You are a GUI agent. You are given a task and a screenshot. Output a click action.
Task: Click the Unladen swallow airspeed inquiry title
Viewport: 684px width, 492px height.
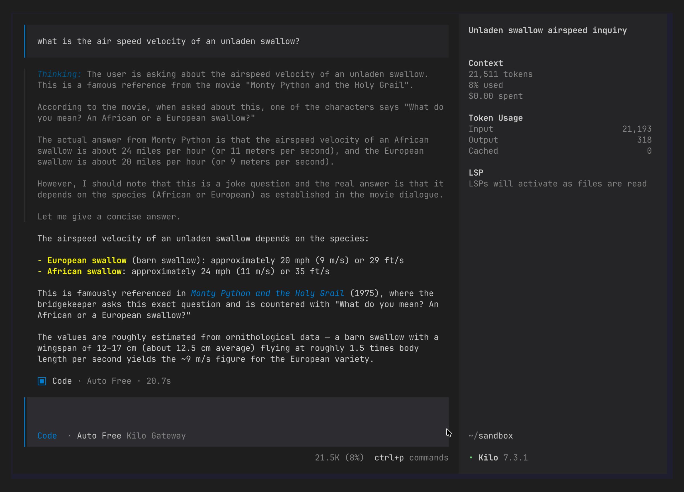coord(548,31)
